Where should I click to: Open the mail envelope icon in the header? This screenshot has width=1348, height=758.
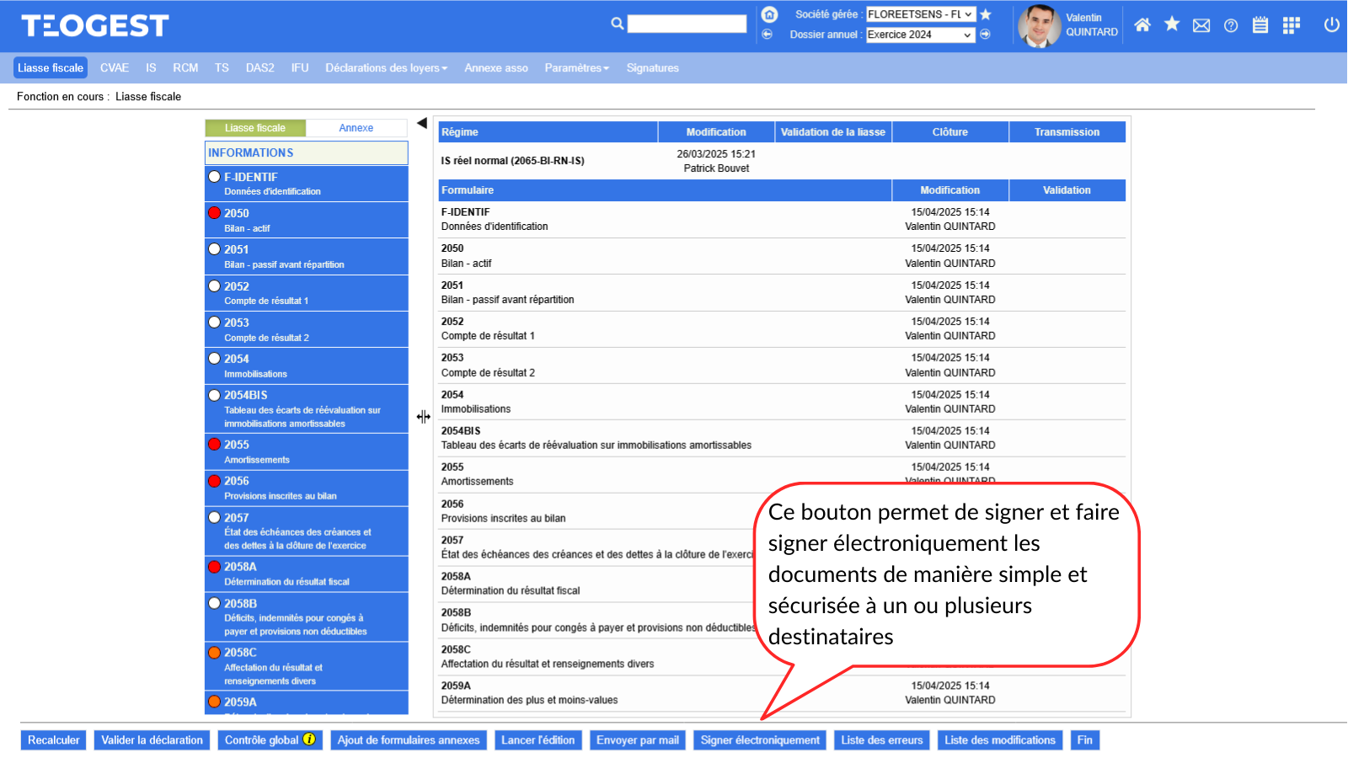1201,25
